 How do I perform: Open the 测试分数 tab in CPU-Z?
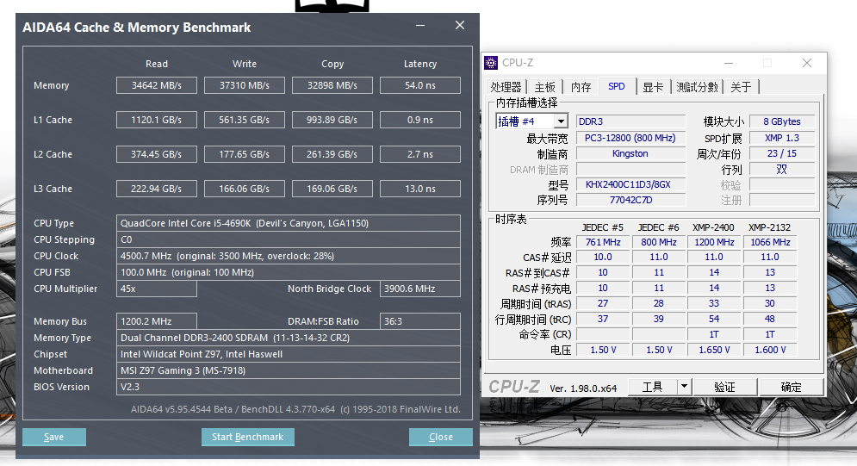tap(697, 87)
